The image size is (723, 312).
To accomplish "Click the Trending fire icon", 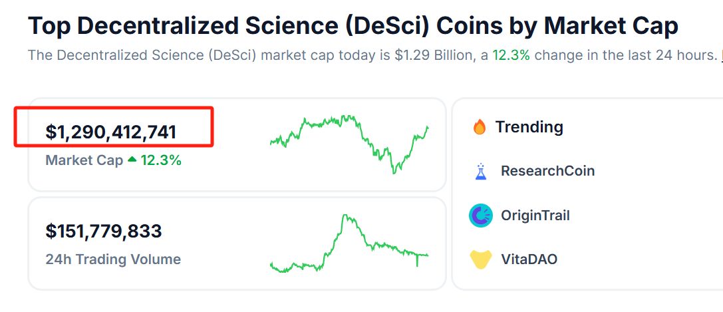I will (480, 127).
